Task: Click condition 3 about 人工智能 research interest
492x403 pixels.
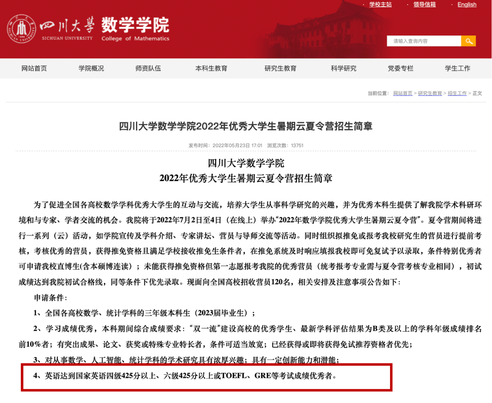Action: click(x=186, y=360)
